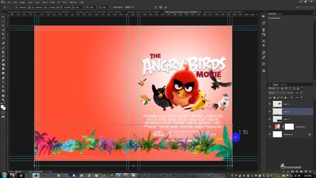This screenshot has height=178, width=316.
Task: Filter layers by adjustment layers icon
Action: click(286, 89)
